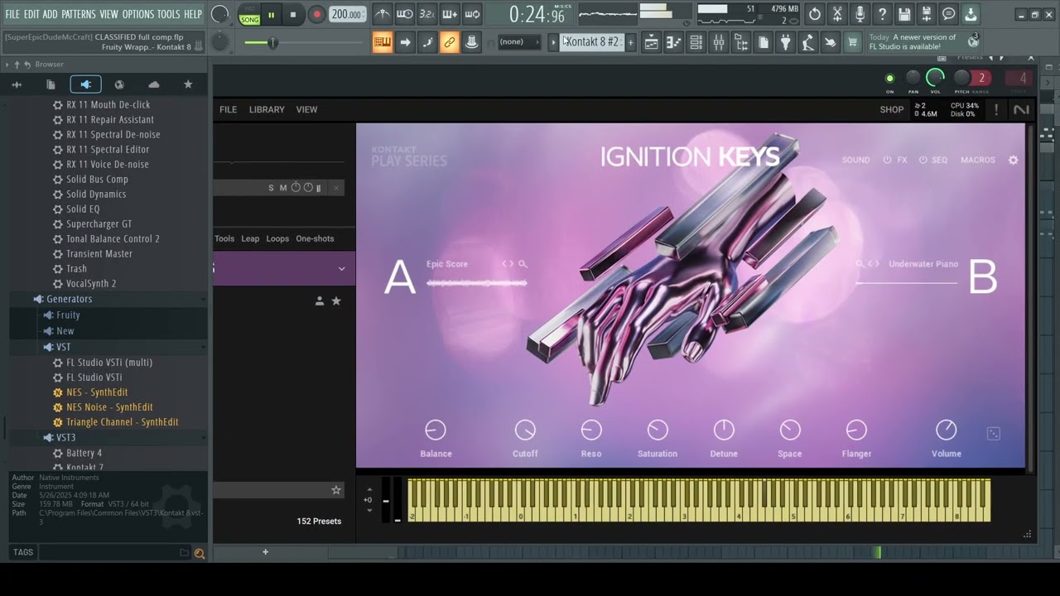Open the (none) pattern dropdown
Viewport: 1060px width, 596px height.
tap(518, 42)
